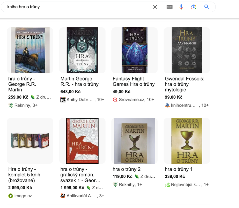Search by image with Google Lens icon
The width and height of the screenshot is (239, 208).
[x=194, y=7]
